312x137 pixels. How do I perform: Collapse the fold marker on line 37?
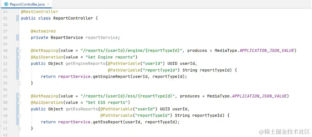(19, 96)
